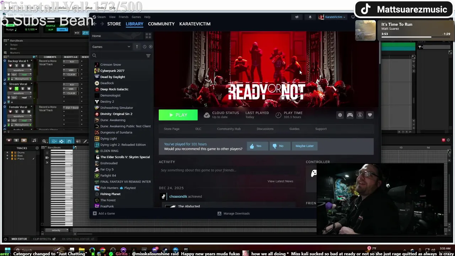
Task: Record-enable Female Vocal track
Action: (10, 111)
